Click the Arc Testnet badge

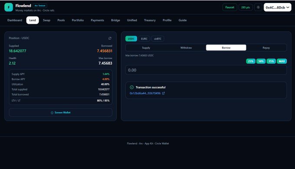(40, 6)
